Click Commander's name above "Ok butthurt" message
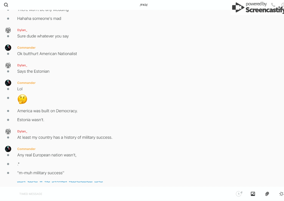Image resolution: width=284 pixels, height=201 pixels. point(26,48)
